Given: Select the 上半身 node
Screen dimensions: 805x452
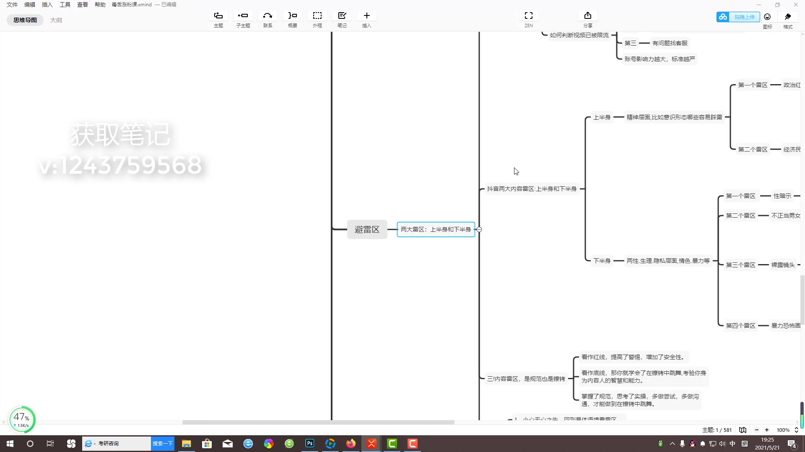Looking at the screenshot, I should (x=602, y=117).
